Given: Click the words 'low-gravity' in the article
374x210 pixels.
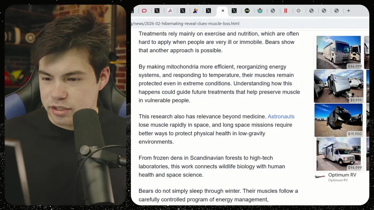Looking at the screenshot, I should tap(252, 133).
